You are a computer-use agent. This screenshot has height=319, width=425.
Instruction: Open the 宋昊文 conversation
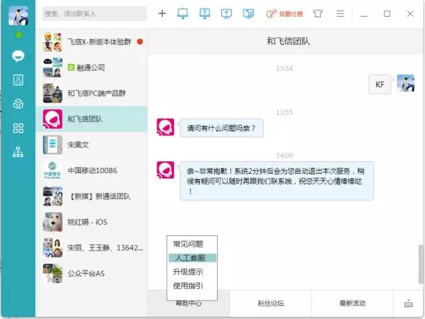pyautogui.click(x=92, y=145)
